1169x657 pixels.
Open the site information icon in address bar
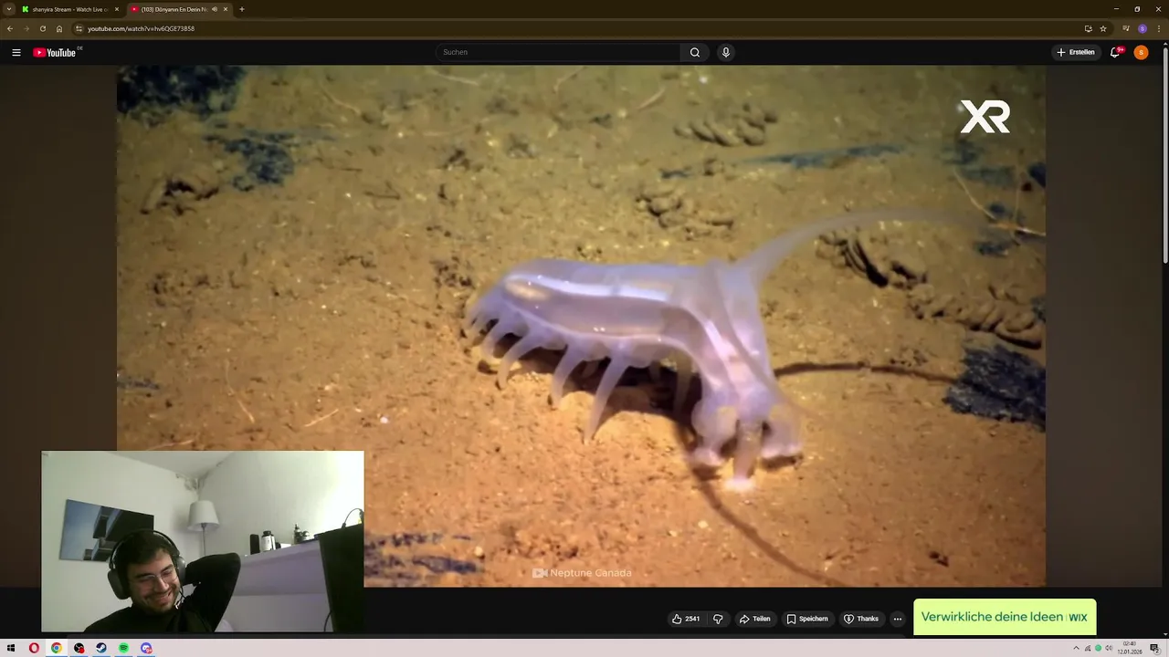click(x=79, y=28)
